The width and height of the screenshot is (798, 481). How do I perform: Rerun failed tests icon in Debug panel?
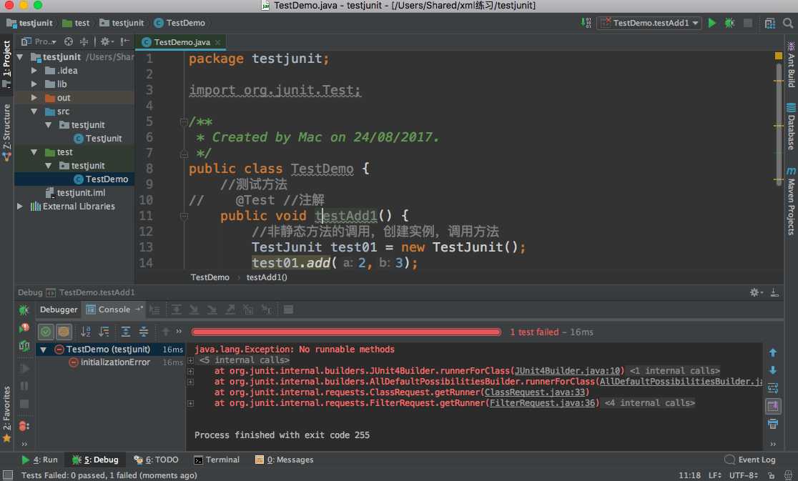tap(24, 327)
